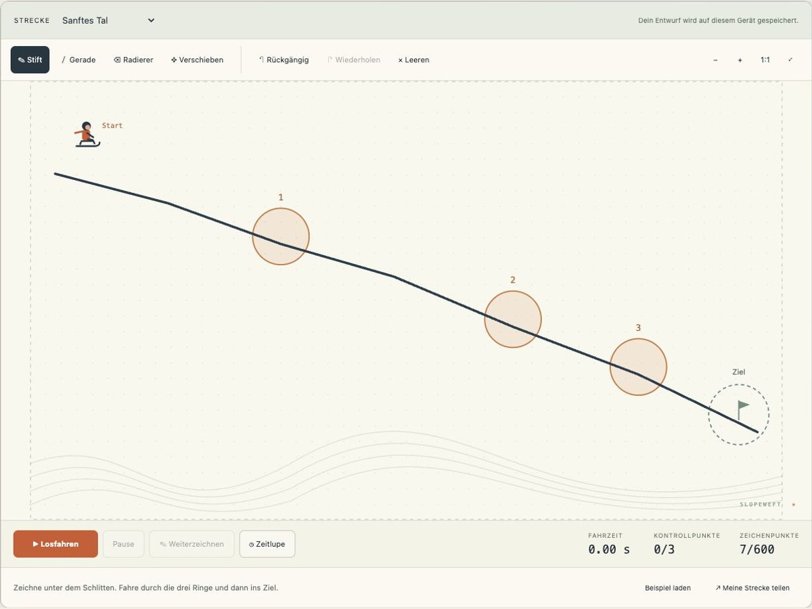This screenshot has width=812, height=609.
Task: Switch to the Verschieben move tool
Action: pos(197,60)
